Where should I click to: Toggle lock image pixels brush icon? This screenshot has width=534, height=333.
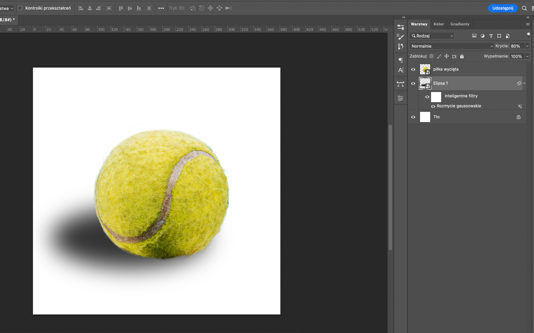[x=439, y=56]
